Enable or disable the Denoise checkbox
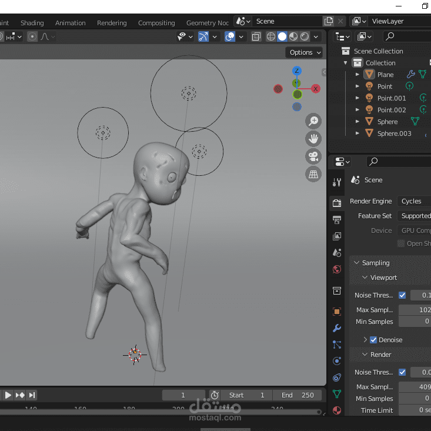This screenshot has height=431, width=431. click(373, 340)
